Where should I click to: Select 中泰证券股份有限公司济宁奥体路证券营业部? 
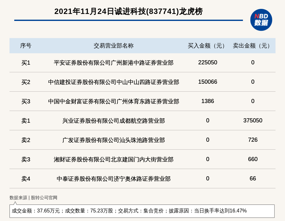pos(114,179)
